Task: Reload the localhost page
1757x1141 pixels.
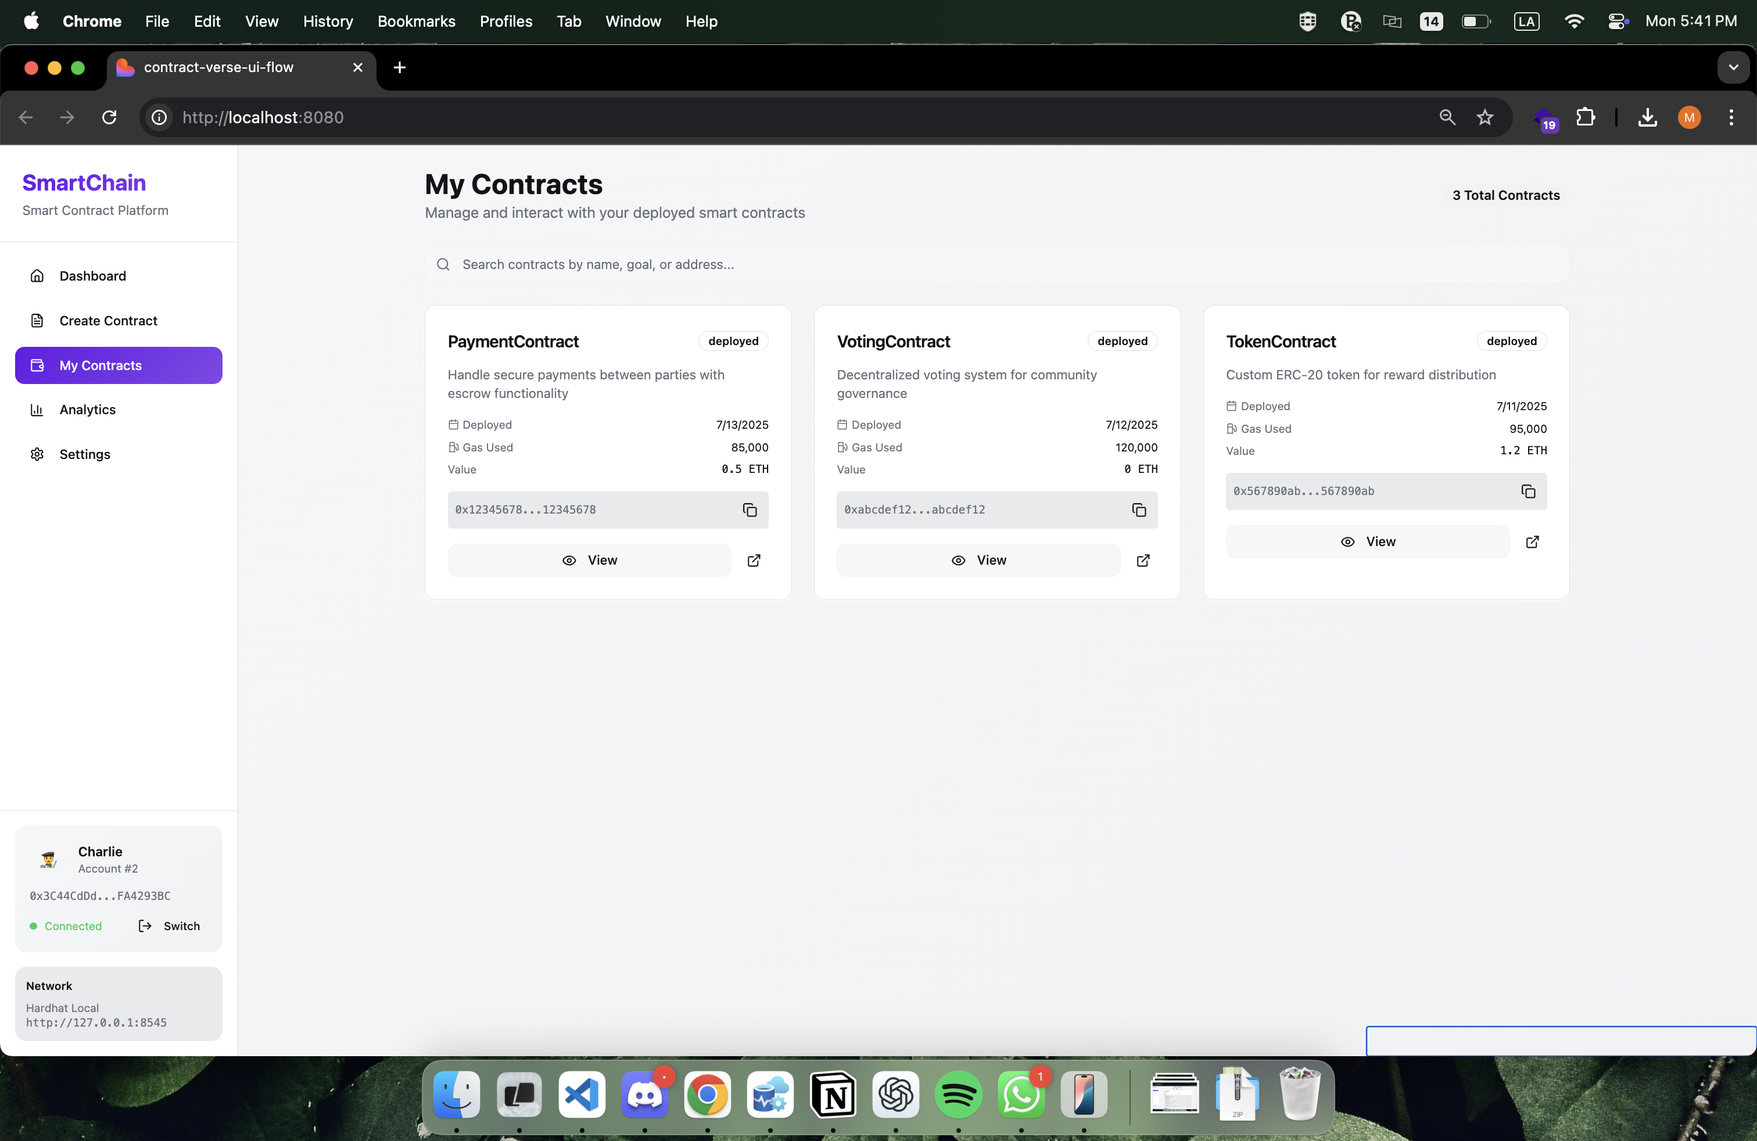Action: pyautogui.click(x=109, y=117)
